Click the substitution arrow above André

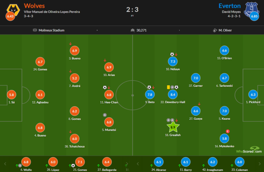click(70, 71)
